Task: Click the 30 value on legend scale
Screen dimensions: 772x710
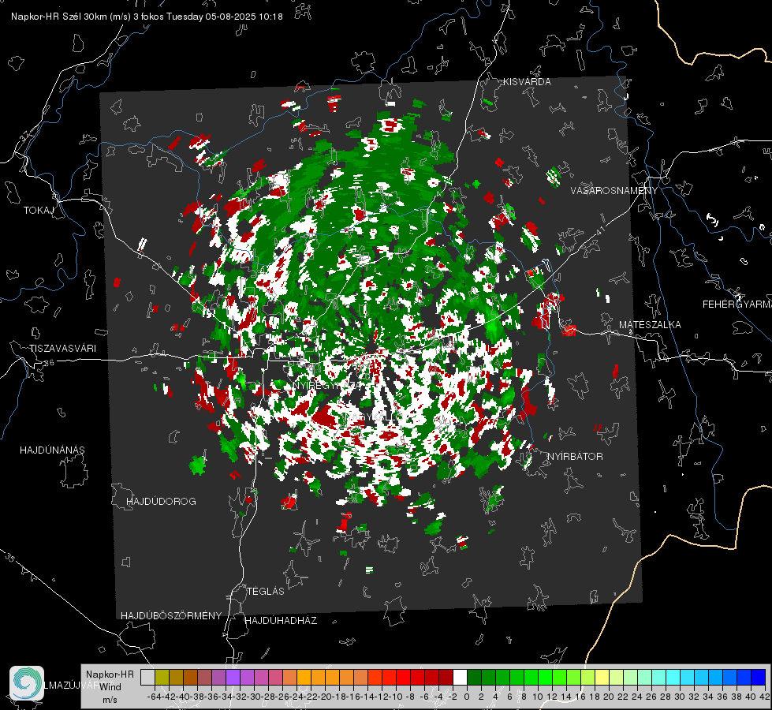Action: pyautogui.click(x=680, y=697)
